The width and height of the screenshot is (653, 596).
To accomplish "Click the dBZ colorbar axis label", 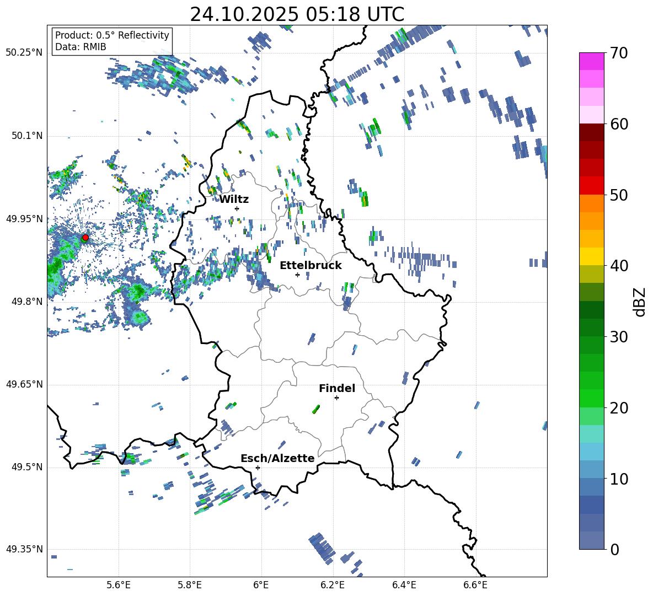I will (x=640, y=302).
